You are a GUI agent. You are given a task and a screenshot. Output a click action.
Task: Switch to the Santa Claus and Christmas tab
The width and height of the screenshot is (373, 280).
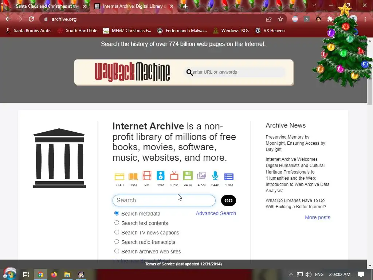(x=47, y=6)
